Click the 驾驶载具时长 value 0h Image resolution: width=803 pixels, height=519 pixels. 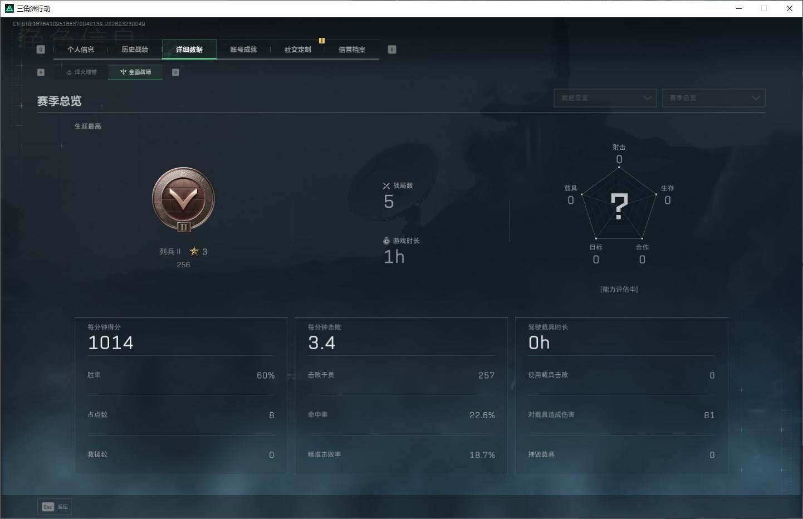point(539,342)
